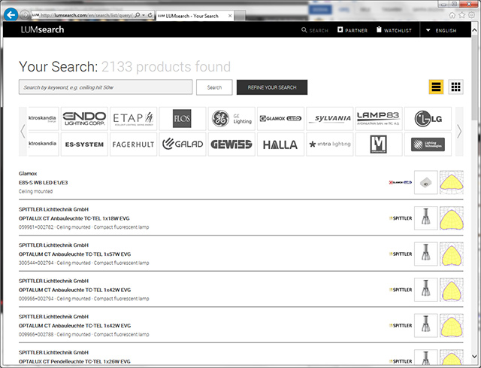
Task: Select the ENDO Lighting Corp. logo
Action: point(84,119)
